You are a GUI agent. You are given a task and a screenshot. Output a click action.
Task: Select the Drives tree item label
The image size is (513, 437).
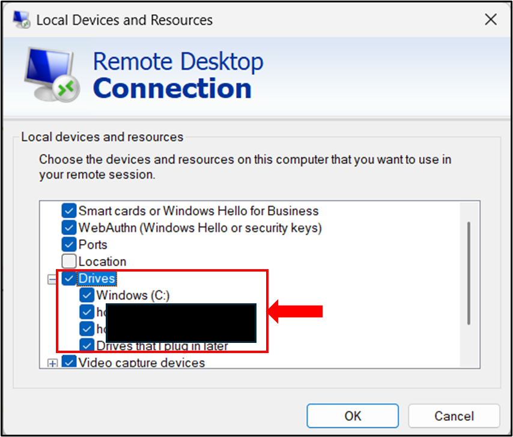pos(97,278)
